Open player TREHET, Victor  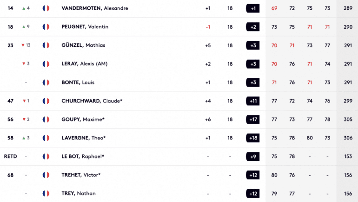[81, 175]
